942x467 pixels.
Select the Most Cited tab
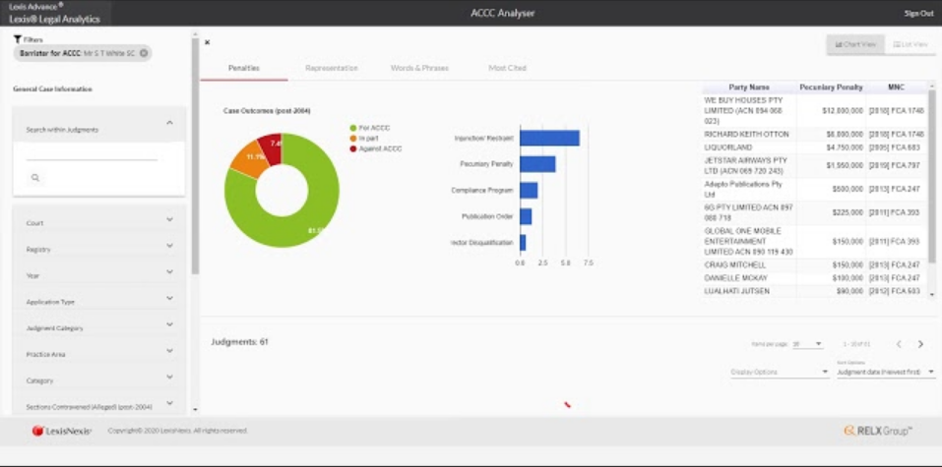point(508,68)
